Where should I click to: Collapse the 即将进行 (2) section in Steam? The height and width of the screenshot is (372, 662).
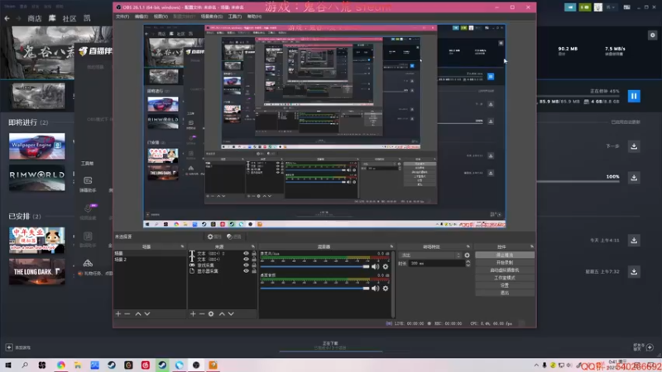[28, 122]
